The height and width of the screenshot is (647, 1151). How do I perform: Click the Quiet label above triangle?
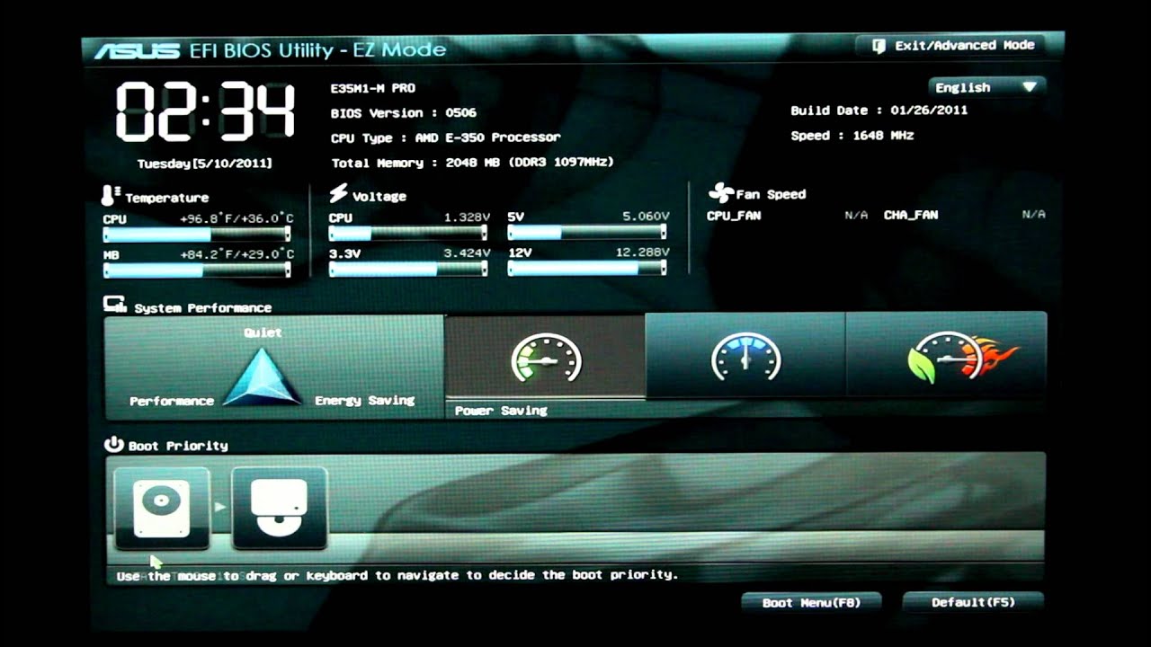pyautogui.click(x=263, y=332)
